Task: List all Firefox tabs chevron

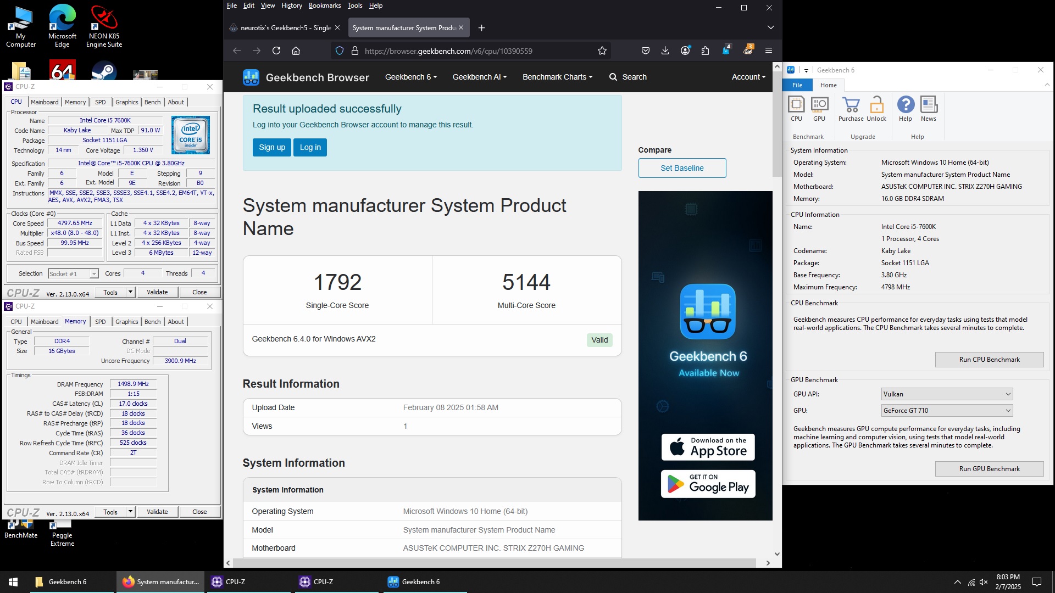Action: point(770,27)
